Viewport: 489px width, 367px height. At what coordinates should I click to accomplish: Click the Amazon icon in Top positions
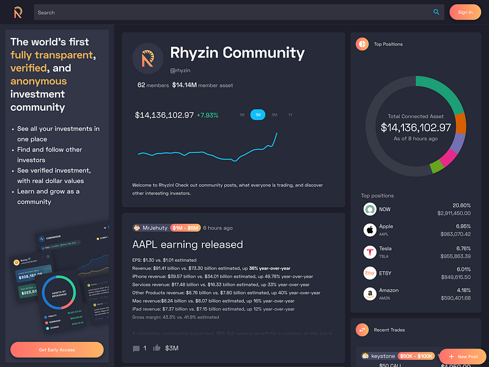(370, 294)
